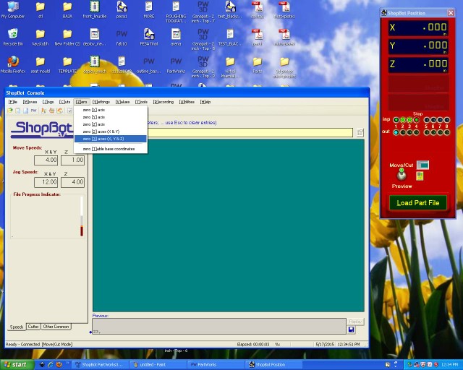Open the [H]elp menu
463x370 pixels.
(x=205, y=102)
